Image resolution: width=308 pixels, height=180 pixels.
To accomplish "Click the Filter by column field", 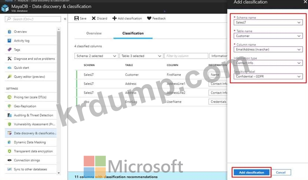I will 186,56.
